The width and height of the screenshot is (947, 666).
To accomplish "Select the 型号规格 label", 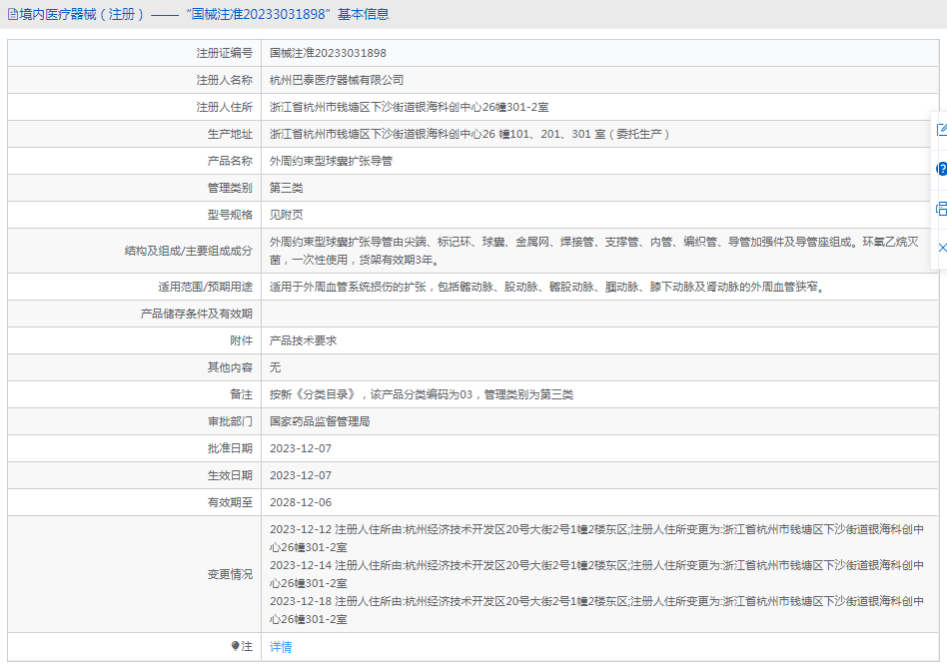I will click(230, 215).
